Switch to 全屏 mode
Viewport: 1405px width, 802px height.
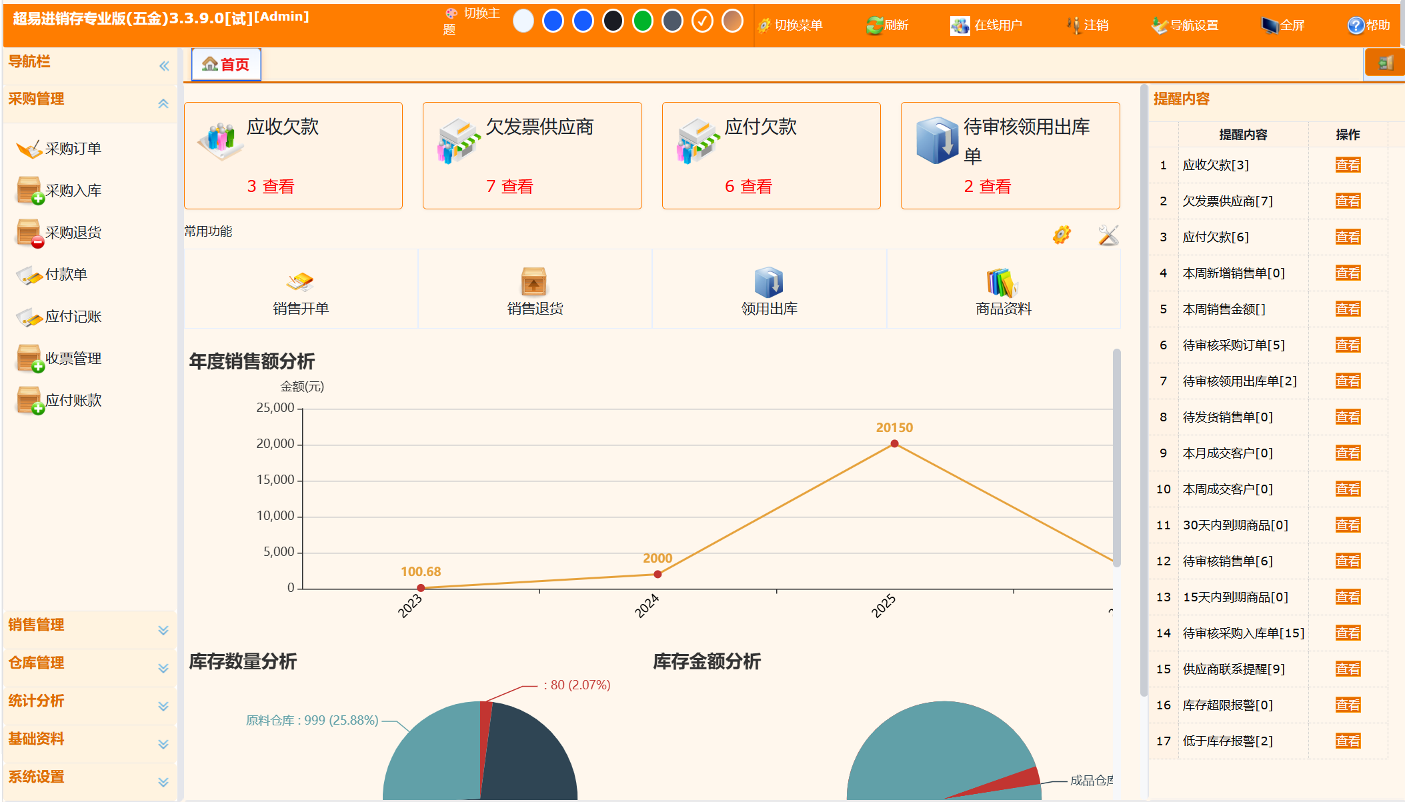1283,25
